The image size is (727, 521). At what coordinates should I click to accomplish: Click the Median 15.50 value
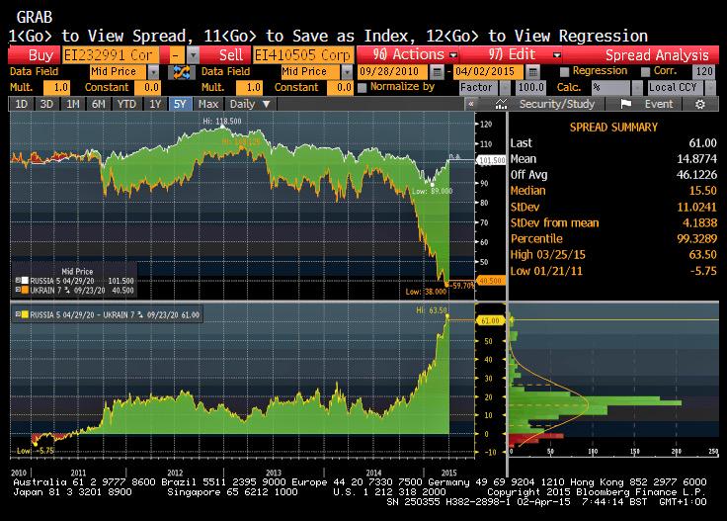[702, 191]
